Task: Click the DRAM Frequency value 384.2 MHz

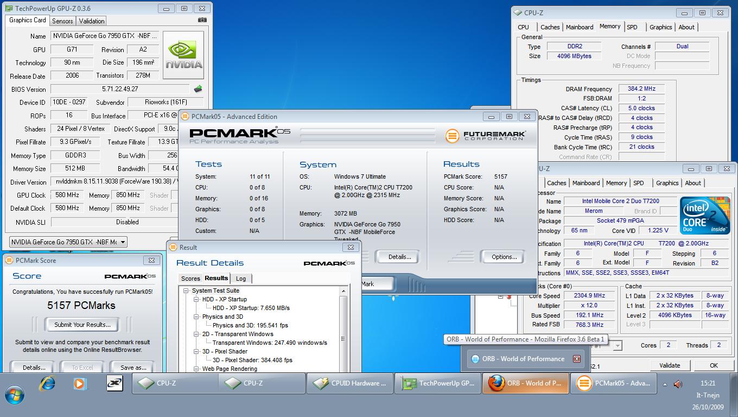Action: (641, 89)
